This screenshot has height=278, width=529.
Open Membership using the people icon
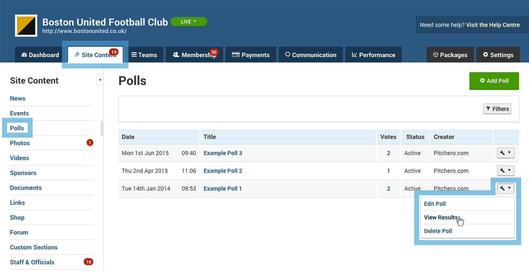click(x=176, y=54)
